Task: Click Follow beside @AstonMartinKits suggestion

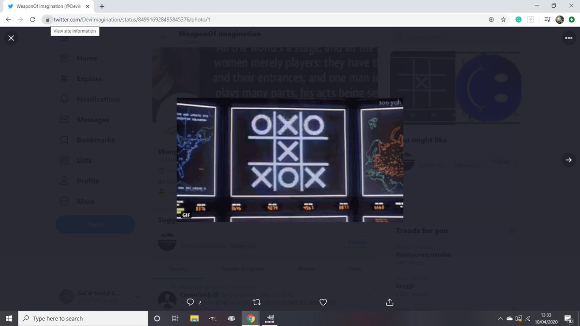Action: (358, 242)
